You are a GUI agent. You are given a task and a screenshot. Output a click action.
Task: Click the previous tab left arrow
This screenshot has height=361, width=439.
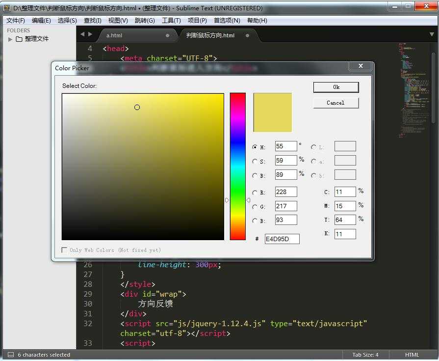click(82, 34)
